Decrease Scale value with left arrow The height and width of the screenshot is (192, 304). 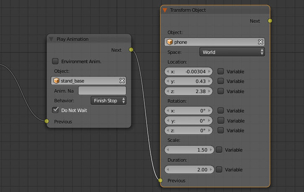pos(168,149)
